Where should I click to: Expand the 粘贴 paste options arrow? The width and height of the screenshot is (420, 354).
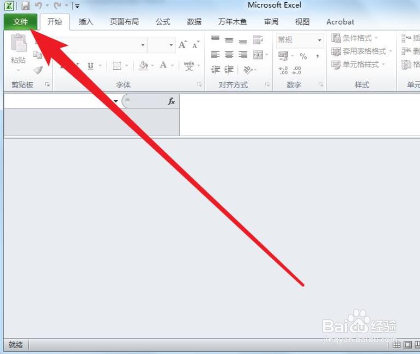[18, 71]
